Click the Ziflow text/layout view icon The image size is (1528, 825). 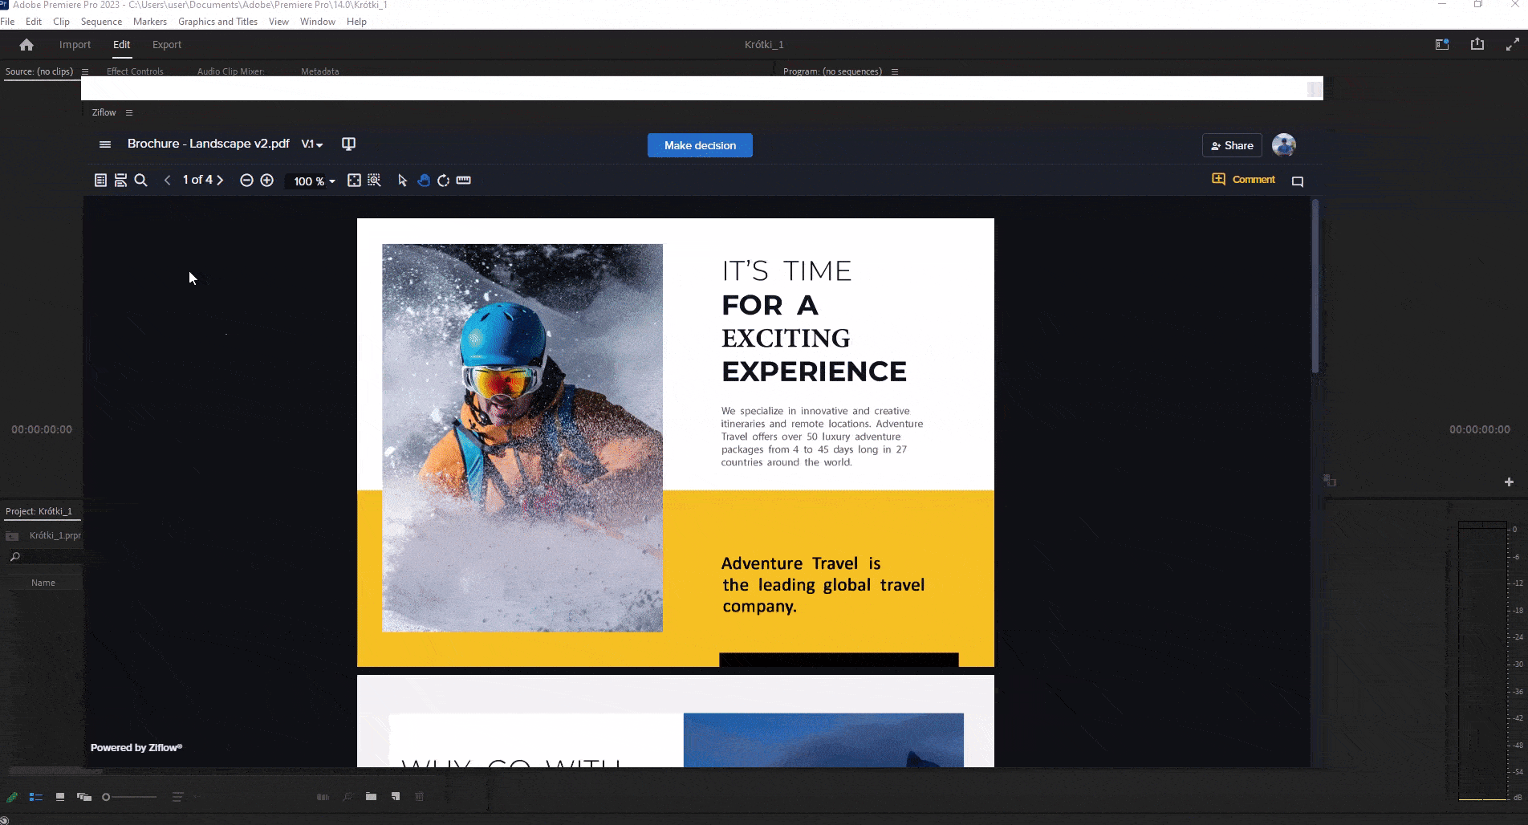(x=120, y=181)
